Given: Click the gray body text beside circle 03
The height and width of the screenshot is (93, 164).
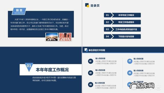Looking at the screenshot, I should pyautogui.click(x=106, y=87).
